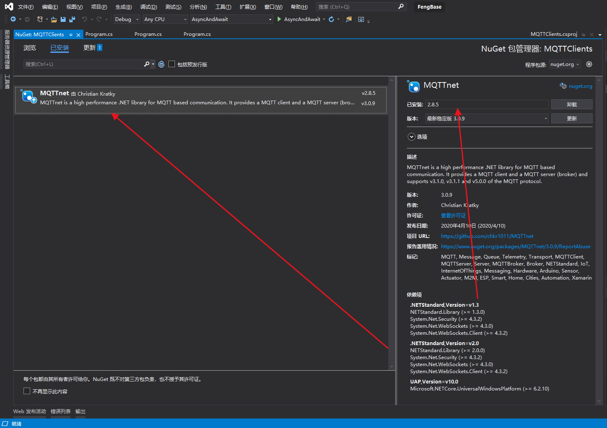Click the new project icon in toolbar
This screenshot has height=428, width=607.
click(40, 19)
